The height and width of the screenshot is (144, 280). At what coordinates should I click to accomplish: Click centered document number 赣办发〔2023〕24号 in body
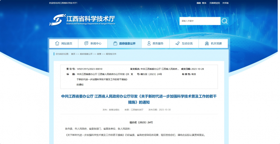[x=141, y=123]
